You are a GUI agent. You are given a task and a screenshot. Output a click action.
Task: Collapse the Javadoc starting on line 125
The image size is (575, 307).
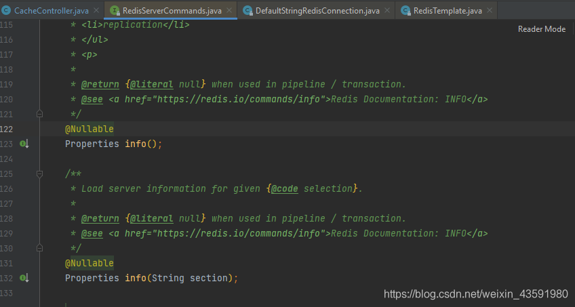click(x=39, y=173)
